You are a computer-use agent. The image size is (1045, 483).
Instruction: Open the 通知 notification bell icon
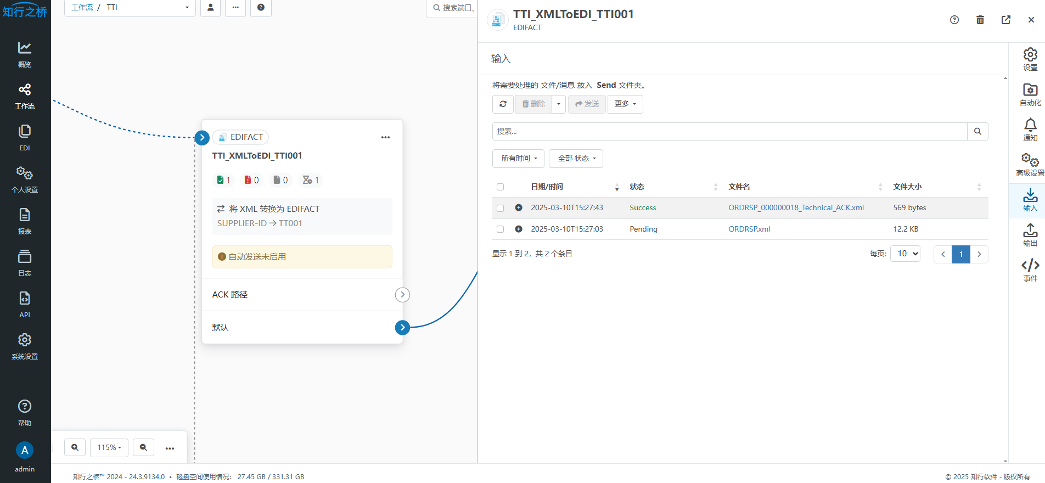1030,130
